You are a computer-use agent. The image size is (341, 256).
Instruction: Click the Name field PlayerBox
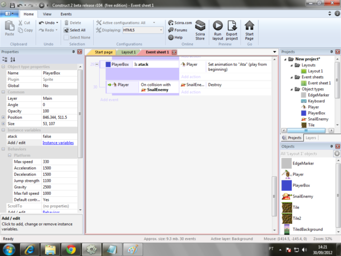[59, 73]
